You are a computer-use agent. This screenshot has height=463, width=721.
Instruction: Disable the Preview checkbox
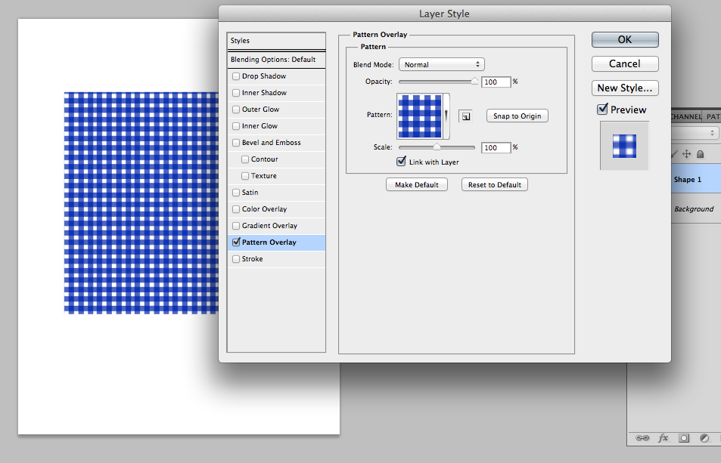point(602,110)
